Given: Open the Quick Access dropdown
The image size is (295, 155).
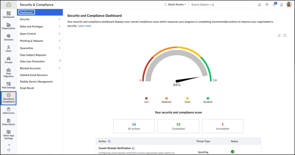Looking at the screenshot, I should [177, 5].
